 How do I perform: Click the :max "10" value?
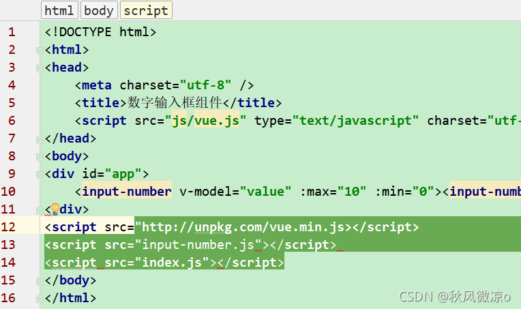[x=352, y=192]
